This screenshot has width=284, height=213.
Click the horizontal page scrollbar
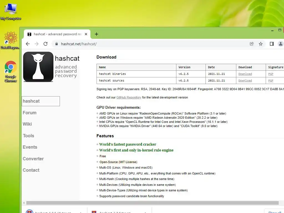coord(152,203)
